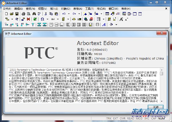Click the New document icon
The image size is (172, 122).
(6, 14)
